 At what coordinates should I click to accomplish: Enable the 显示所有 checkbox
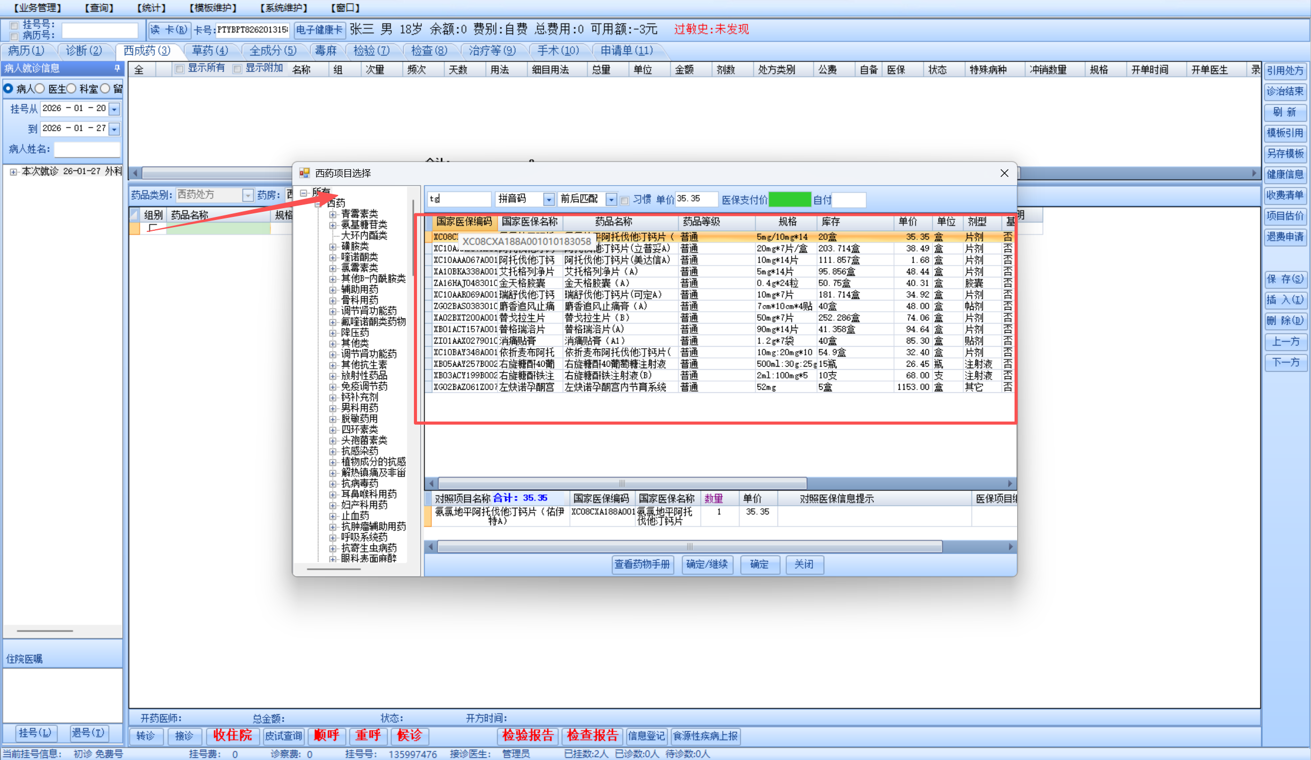click(180, 69)
